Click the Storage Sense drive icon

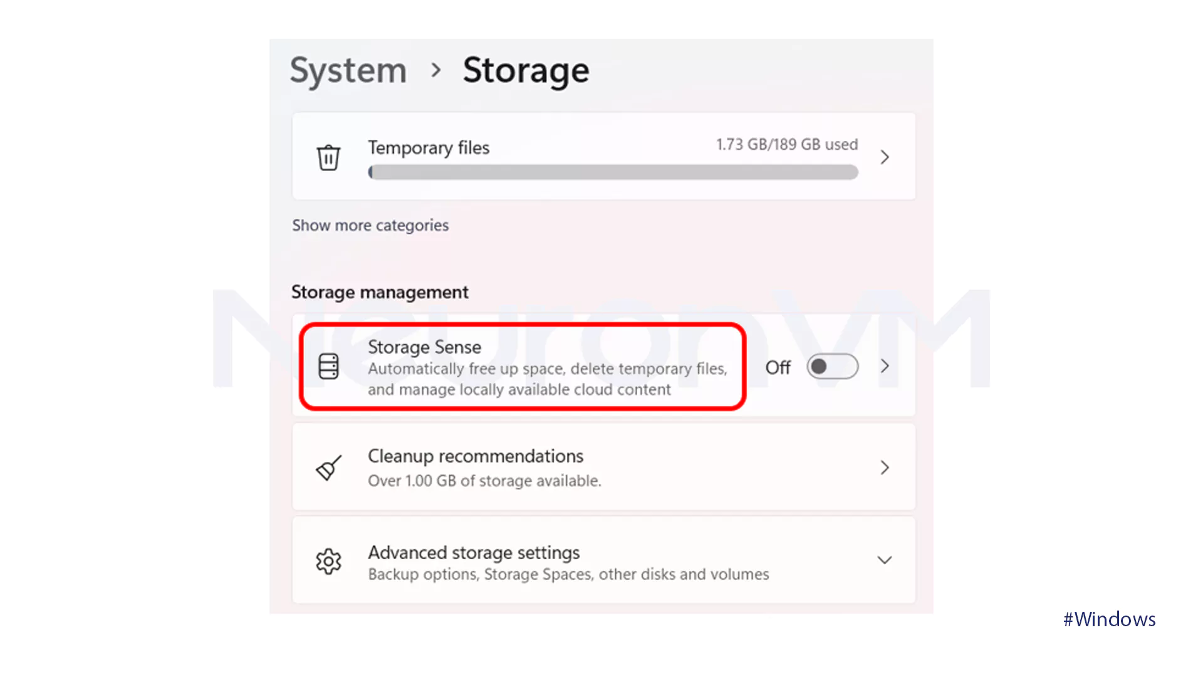[328, 367]
